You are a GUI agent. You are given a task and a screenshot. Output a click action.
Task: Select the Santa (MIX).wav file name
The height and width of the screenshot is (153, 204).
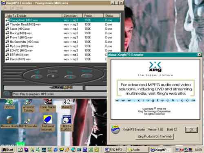[20, 29]
